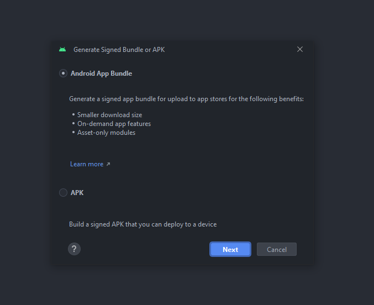Open help with the question mark button

click(x=75, y=249)
